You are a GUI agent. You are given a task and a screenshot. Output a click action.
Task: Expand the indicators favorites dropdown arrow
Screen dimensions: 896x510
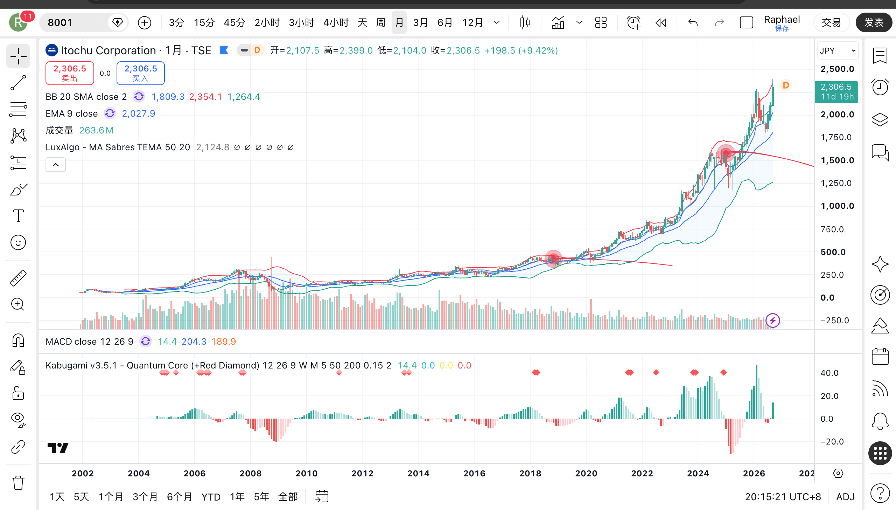579,23
